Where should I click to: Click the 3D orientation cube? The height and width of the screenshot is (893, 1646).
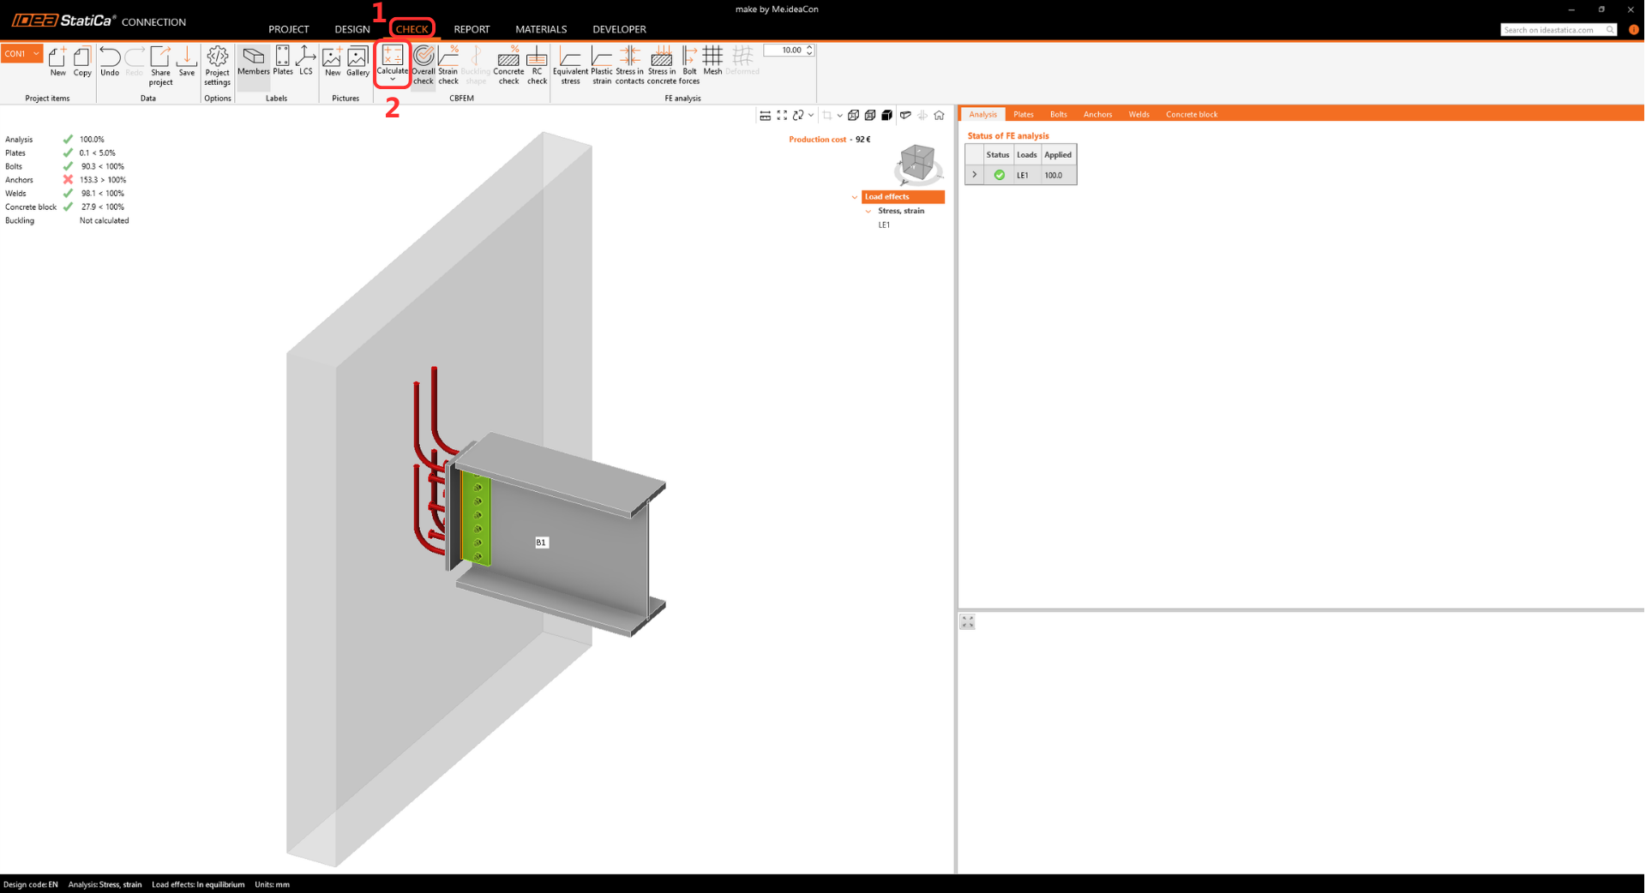[x=916, y=162]
